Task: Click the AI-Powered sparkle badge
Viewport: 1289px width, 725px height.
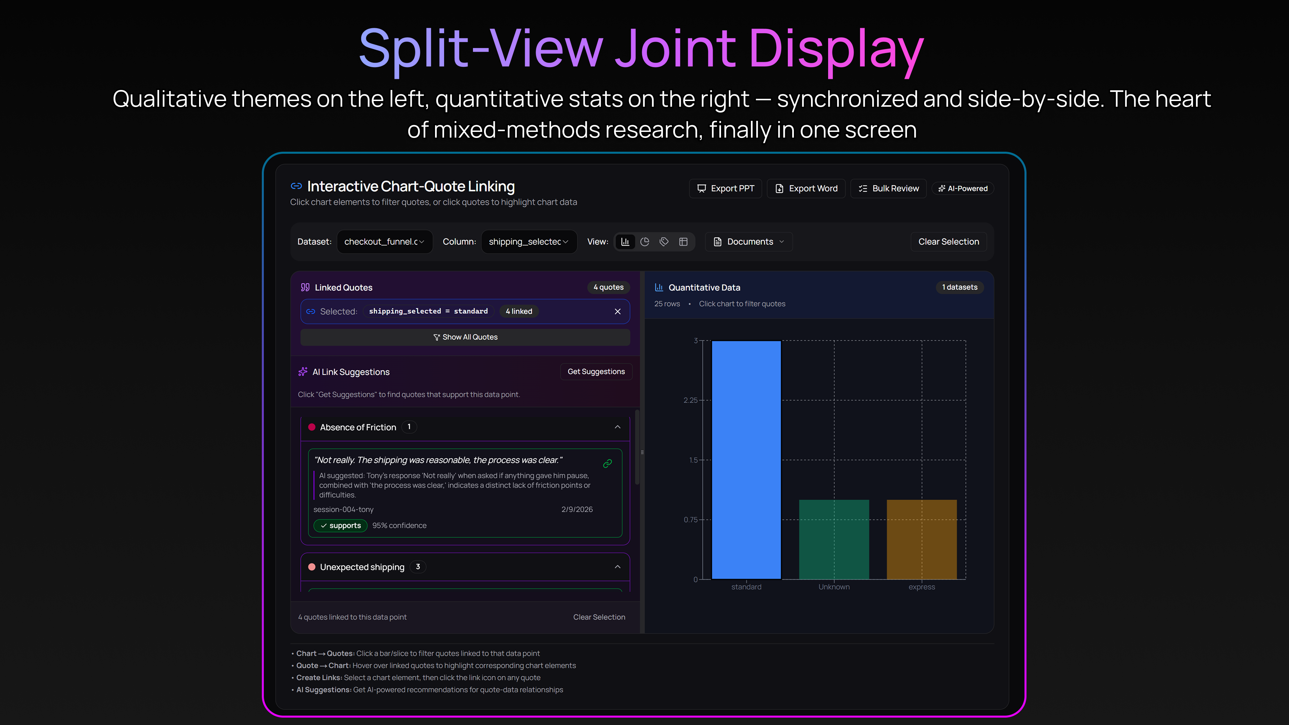Action: [x=963, y=189]
